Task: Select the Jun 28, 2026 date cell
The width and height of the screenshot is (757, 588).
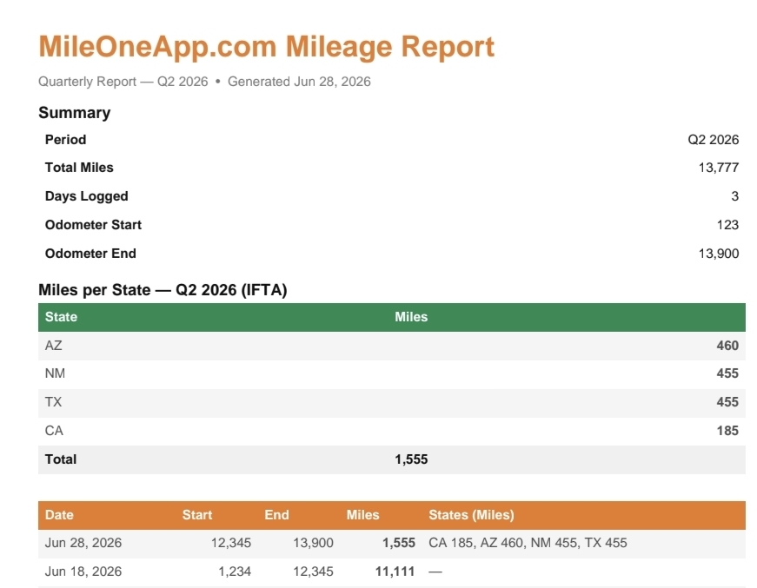Action: pos(83,543)
